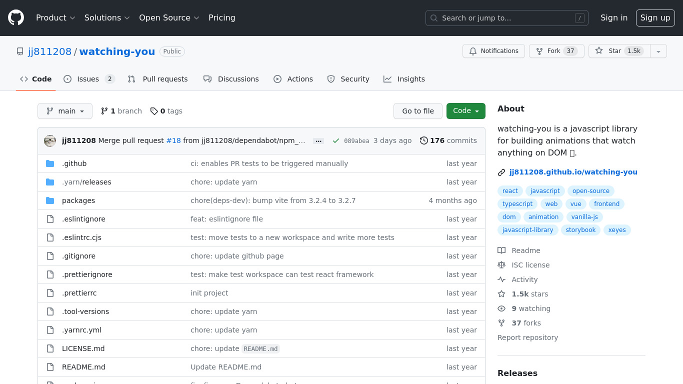
Task: Open pull request #18 link
Action: pyautogui.click(x=173, y=140)
